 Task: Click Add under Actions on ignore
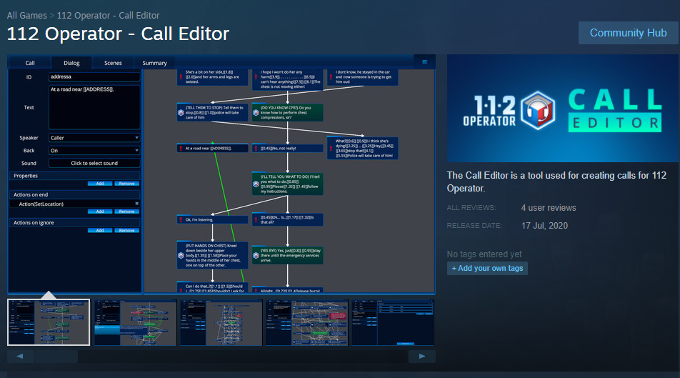100,231
